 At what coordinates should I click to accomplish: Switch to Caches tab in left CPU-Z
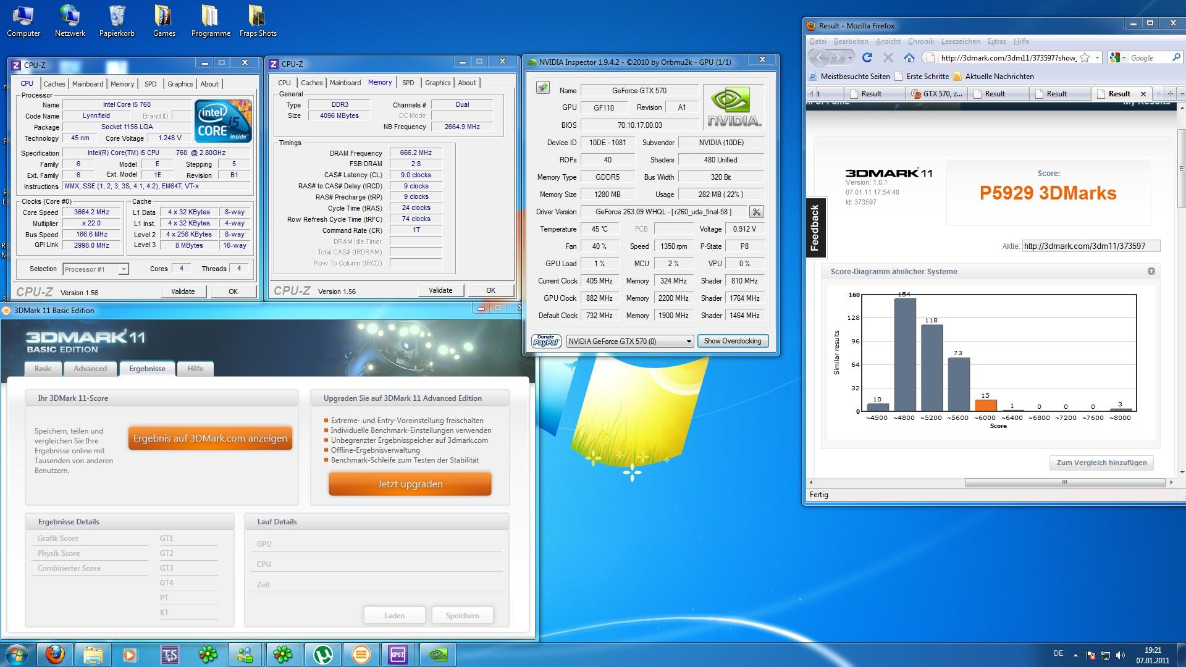point(54,84)
